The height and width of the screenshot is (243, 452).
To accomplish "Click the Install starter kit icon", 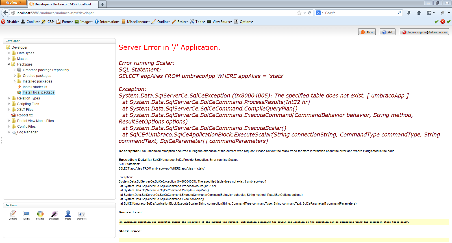I will [x=19, y=87].
